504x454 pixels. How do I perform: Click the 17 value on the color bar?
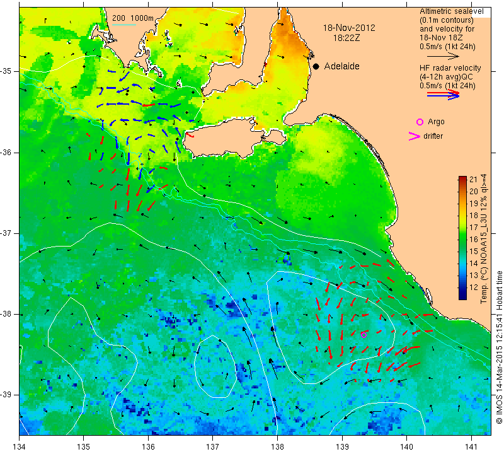click(474, 228)
